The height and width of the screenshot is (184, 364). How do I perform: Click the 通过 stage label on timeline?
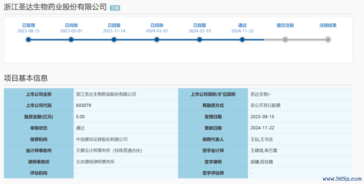tap(242, 25)
